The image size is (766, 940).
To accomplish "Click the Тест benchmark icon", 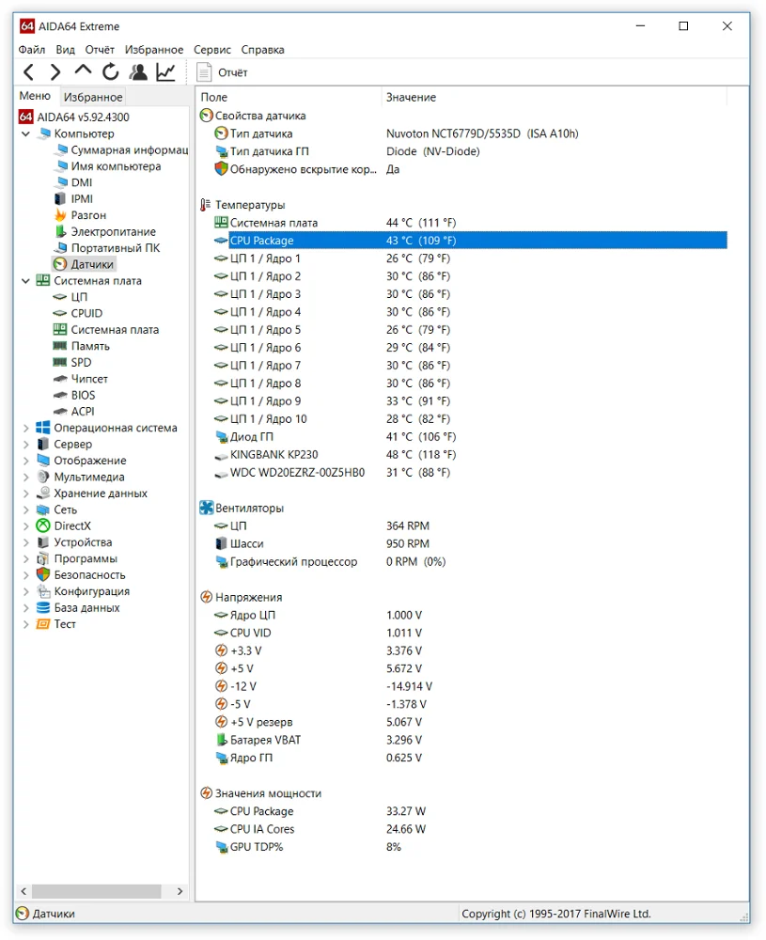I will click(x=43, y=624).
